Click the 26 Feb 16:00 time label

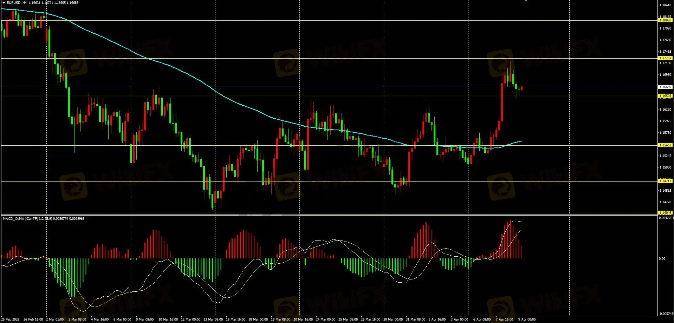coord(33,319)
